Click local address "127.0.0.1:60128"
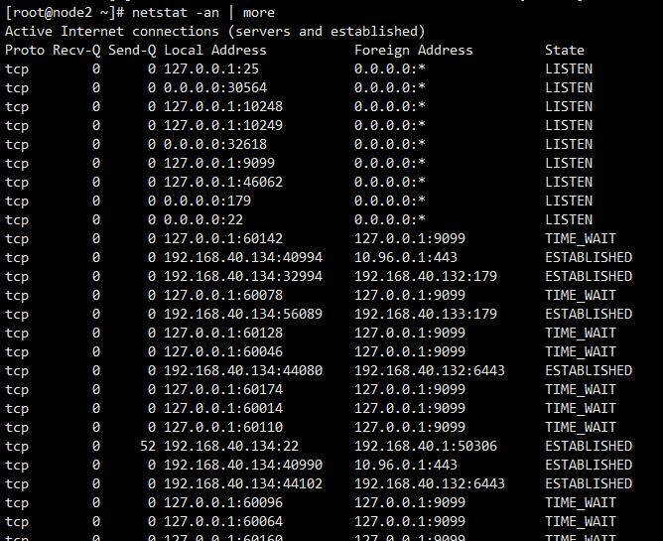This screenshot has width=663, height=541. point(223,333)
